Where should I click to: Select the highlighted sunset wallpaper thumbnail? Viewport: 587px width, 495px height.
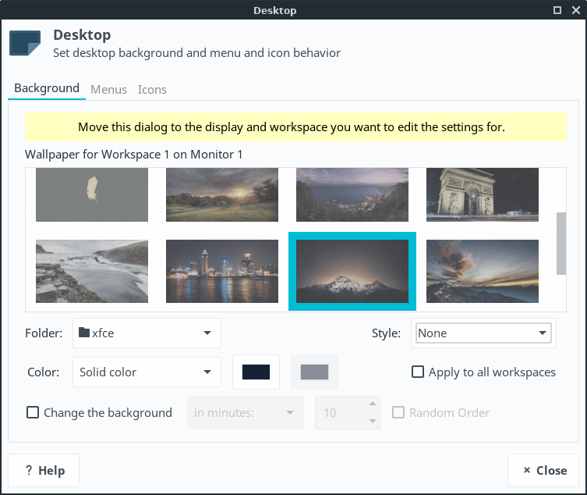[352, 271]
